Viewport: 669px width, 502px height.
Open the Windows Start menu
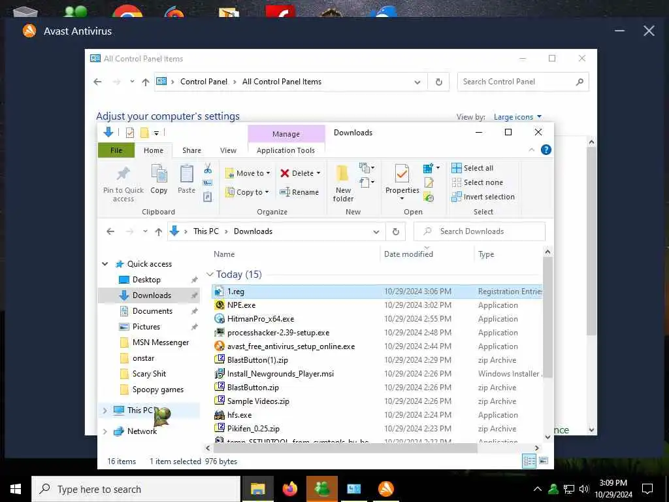[16, 489]
